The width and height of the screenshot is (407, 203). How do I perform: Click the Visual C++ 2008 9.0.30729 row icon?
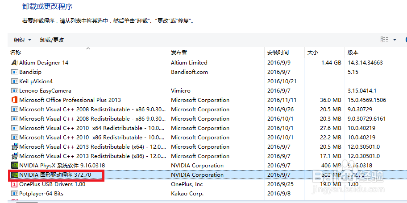14,109
